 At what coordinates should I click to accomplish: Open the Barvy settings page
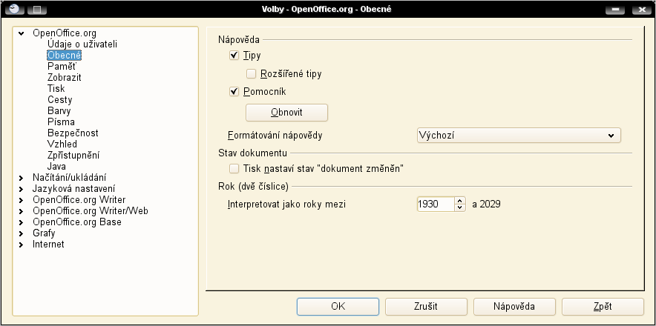(59, 110)
